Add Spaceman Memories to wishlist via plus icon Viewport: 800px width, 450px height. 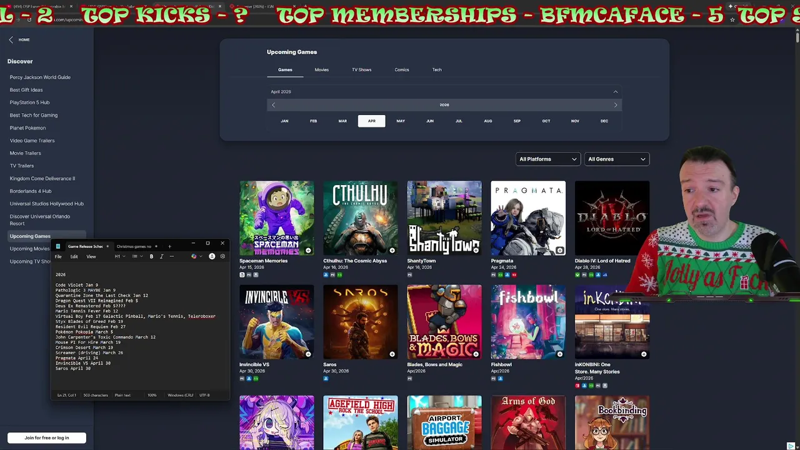308,251
